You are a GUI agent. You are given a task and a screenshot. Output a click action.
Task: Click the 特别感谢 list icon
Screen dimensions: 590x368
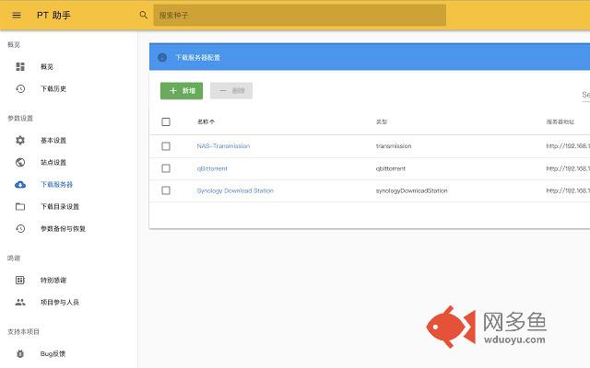(20, 280)
